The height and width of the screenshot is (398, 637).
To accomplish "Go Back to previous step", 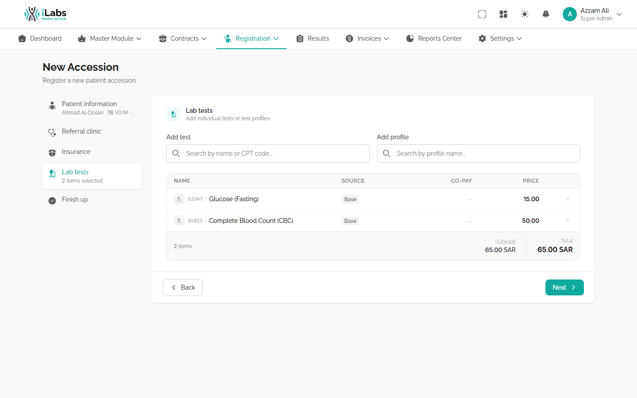I will (x=183, y=287).
